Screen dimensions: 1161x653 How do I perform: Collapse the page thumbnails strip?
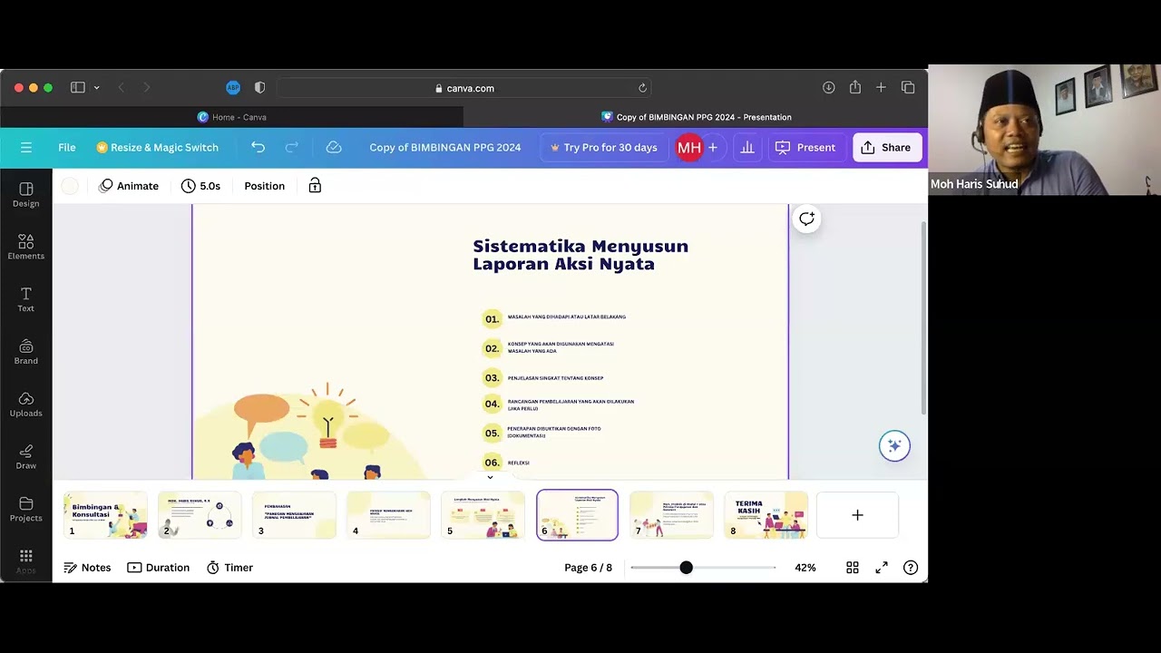[490, 477]
